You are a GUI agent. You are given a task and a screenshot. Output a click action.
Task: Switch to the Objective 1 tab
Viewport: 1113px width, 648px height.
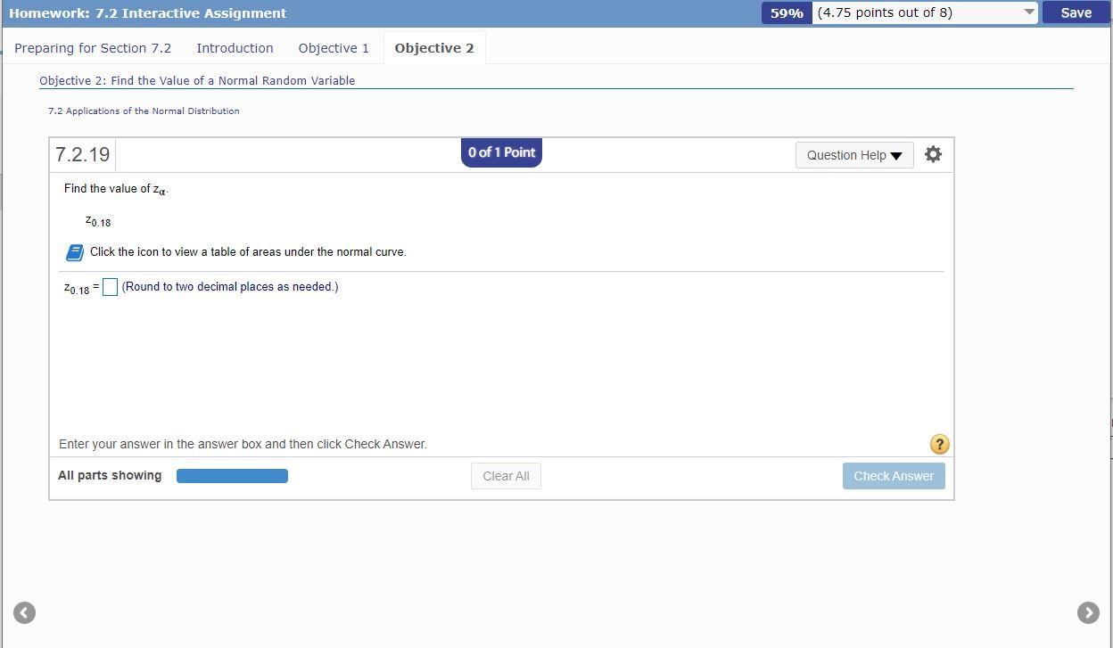pyautogui.click(x=334, y=47)
